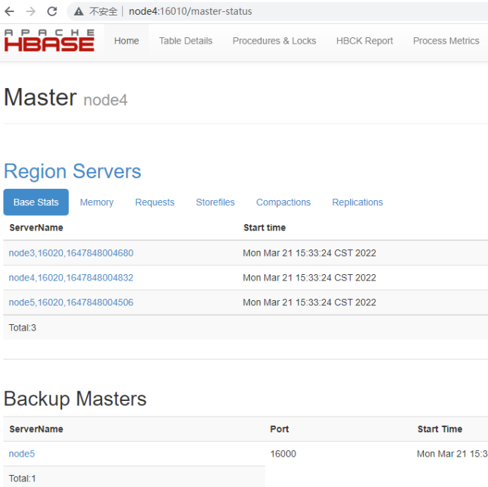488x487 pixels.
Task: Open Table Details in navbar
Action: [x=185, y=41]
